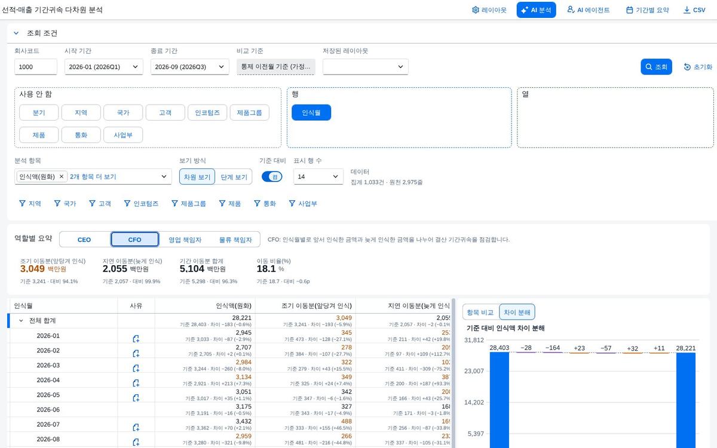
Task: Open reason note icon for 2026-08
Action: pyautogui.click(x=136, y=442)
